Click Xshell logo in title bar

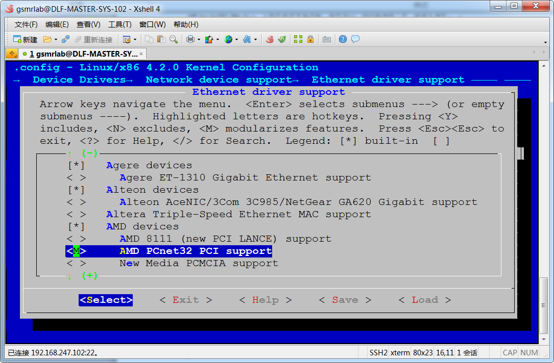(10, 9)
